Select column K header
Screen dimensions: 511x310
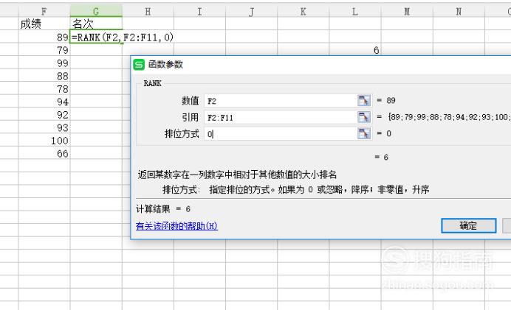[303, 11]
